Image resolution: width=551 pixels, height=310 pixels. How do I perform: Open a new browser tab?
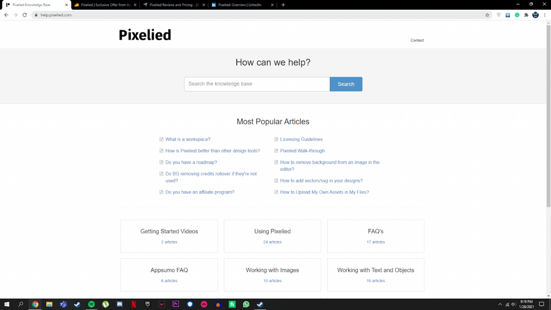(283, 5)
